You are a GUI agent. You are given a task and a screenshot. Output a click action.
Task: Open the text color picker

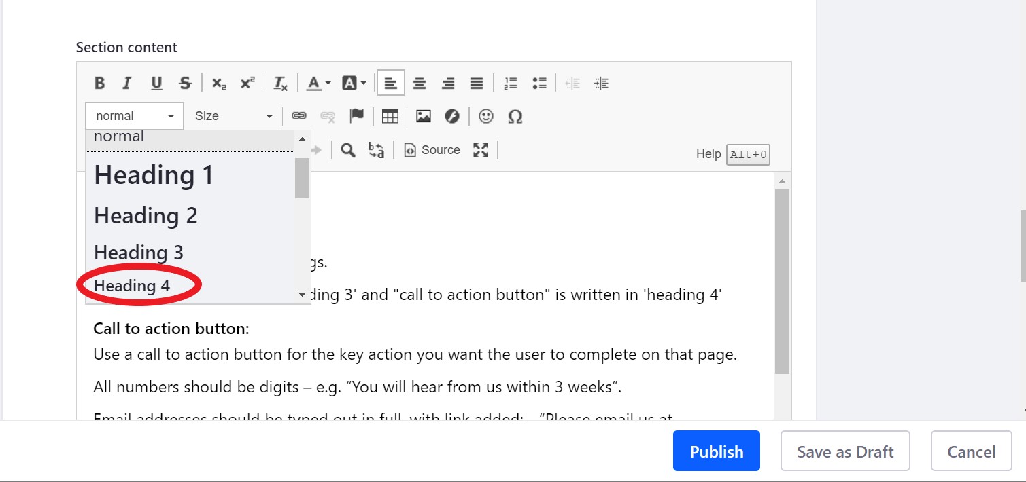[317, 84]
